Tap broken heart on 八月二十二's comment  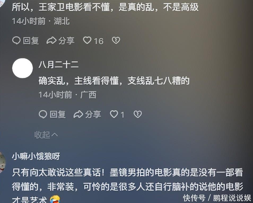click(138, 114)
